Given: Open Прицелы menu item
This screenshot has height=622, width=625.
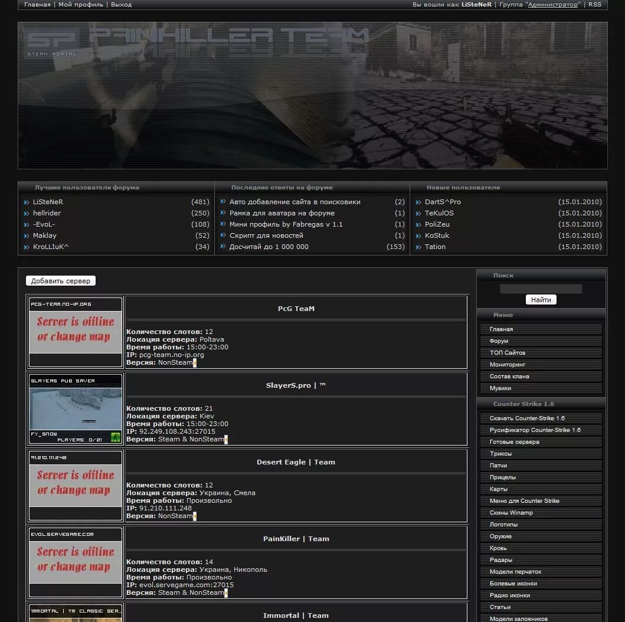Looking at the screenshot, I should pyautogui.click(x=541, y=477).
